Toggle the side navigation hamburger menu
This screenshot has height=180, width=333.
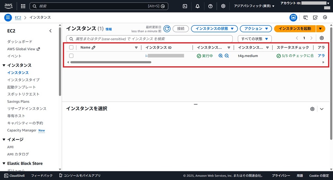pos(8,17)
